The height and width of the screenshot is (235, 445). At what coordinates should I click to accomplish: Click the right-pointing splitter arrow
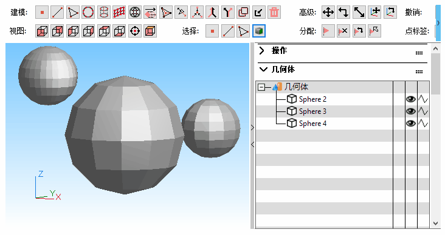pyautogui.click(x=252, y=128)
